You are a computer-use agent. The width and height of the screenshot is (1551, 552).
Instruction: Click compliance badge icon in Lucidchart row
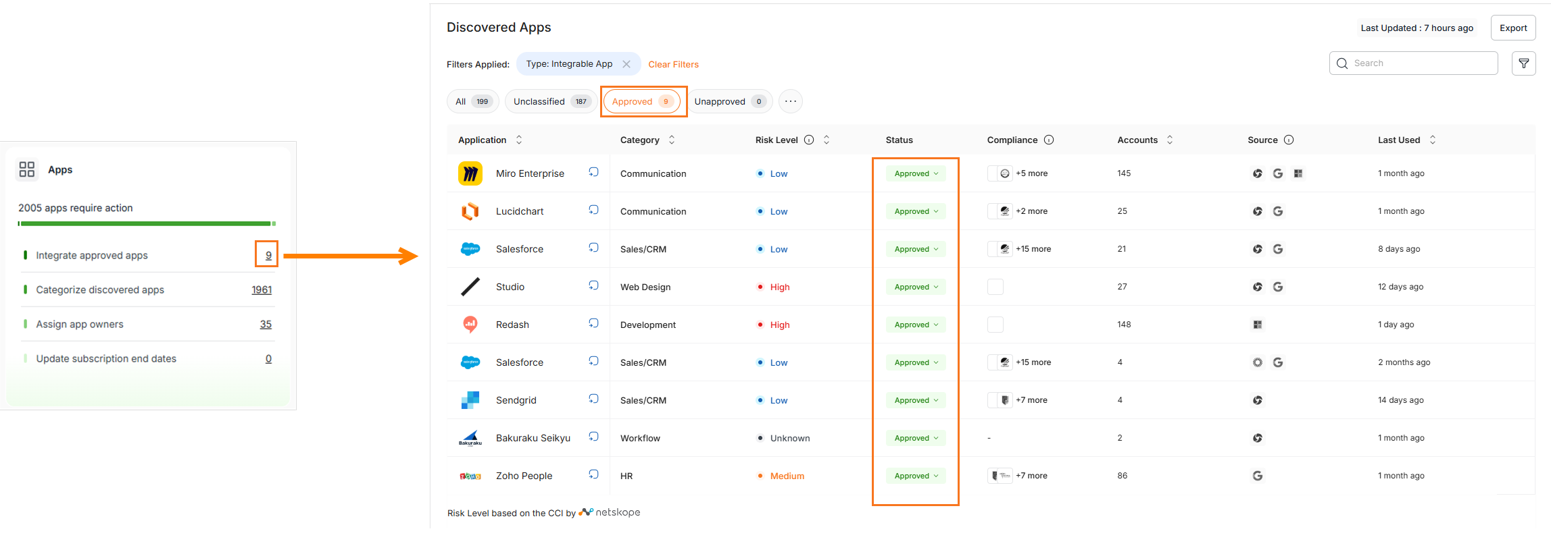point(1005,211)
